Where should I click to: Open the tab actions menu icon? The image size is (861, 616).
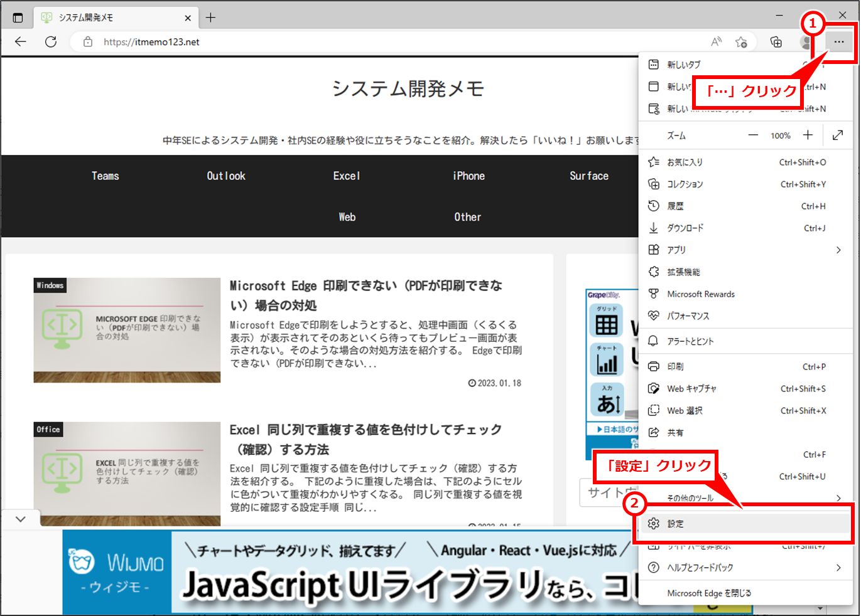[x=18, y=18]
